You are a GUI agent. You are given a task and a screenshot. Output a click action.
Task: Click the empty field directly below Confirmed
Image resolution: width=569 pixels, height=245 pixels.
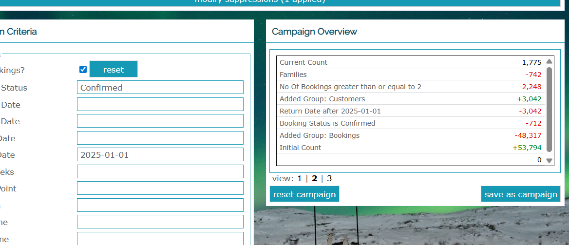click(x=160, y=104)
